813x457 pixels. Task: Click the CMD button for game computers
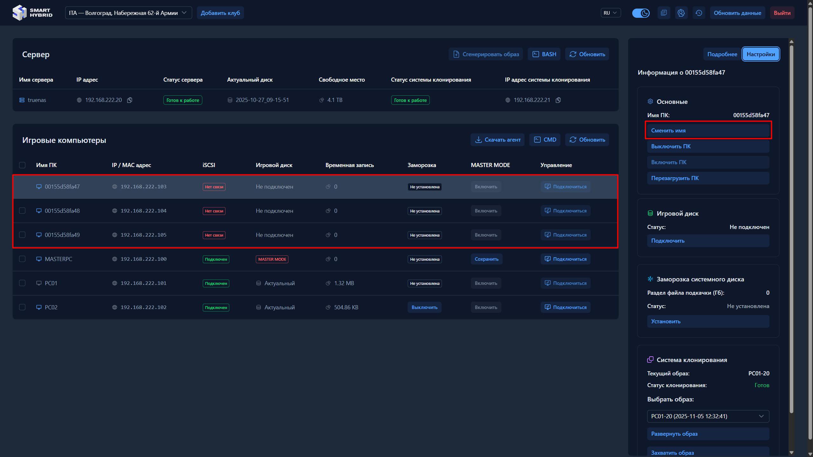click(x=545, y=140)
